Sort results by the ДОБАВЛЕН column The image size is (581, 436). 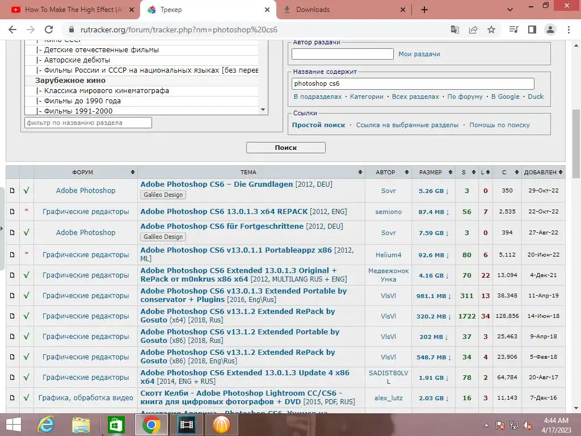coord(543,172)
